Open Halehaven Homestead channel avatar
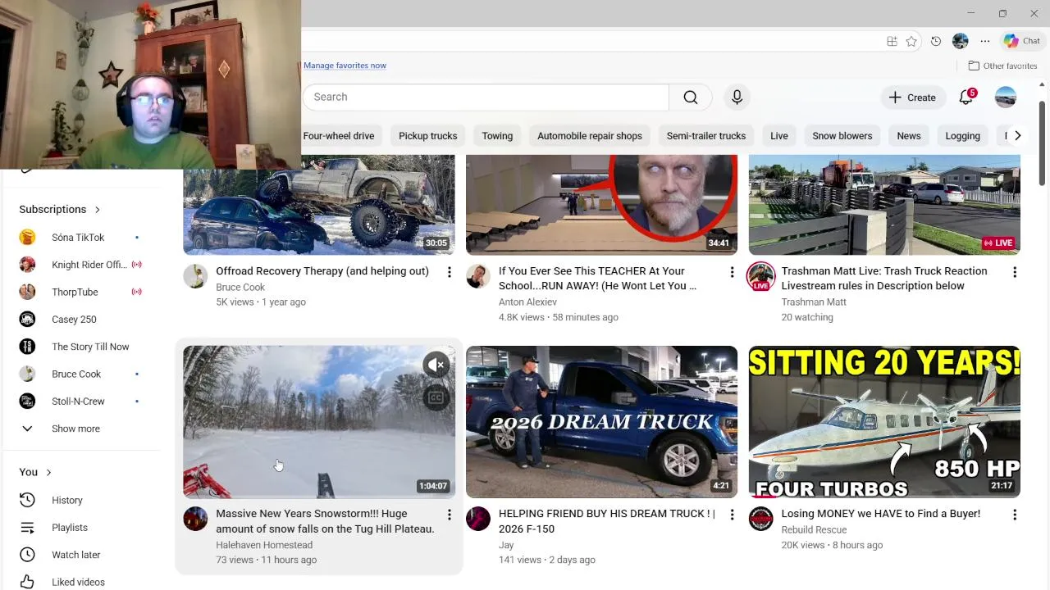1050x590 pixels. pos(195,519)
